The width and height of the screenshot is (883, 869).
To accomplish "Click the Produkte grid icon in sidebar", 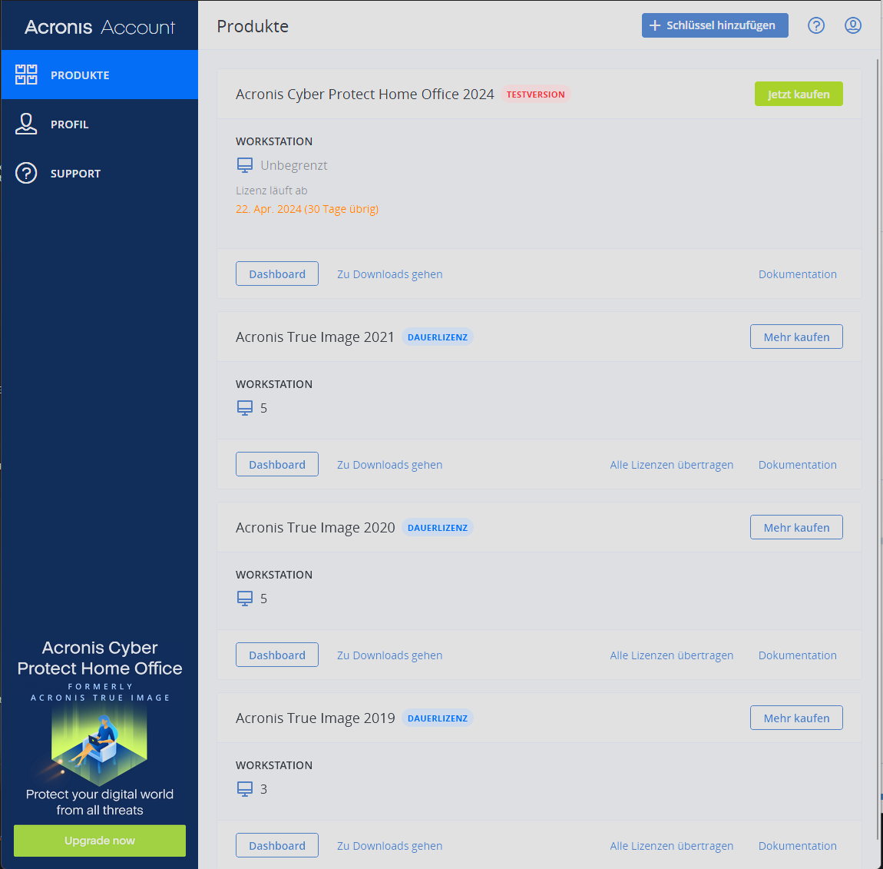I will click(x=26, y=75).
